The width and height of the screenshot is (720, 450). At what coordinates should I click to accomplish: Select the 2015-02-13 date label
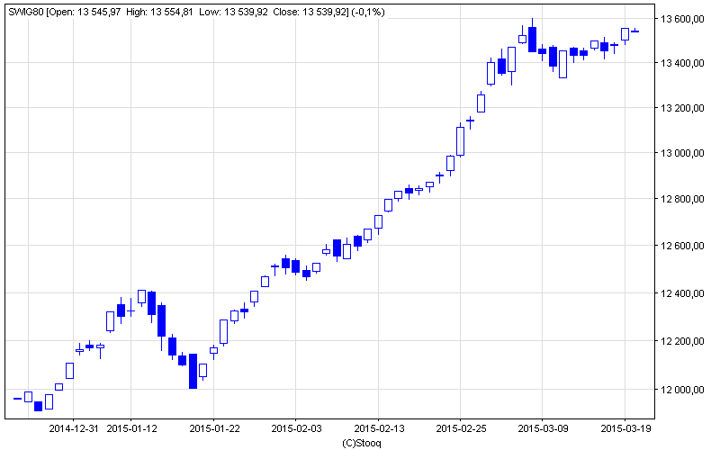379,429
